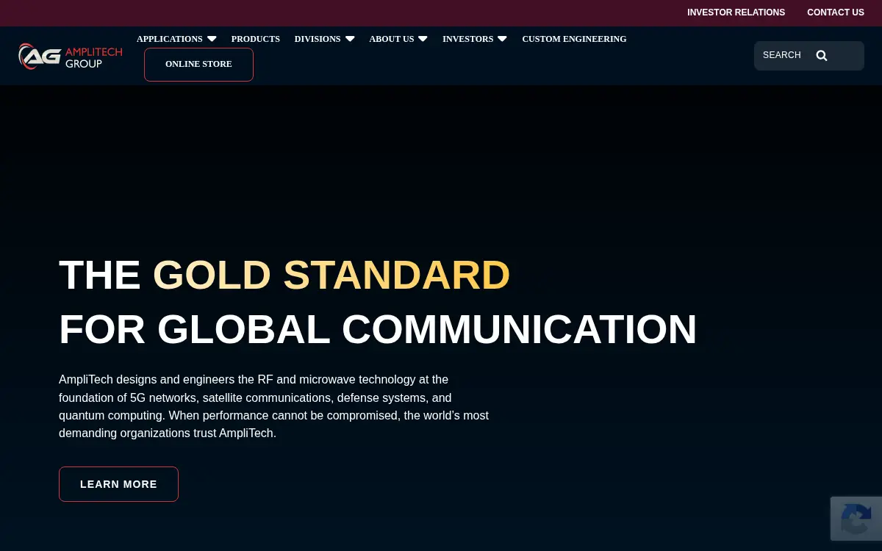The height and width of the screenshot is (551, 882).
Task: Open the Divisions menu item
Action: click(318, 39)
